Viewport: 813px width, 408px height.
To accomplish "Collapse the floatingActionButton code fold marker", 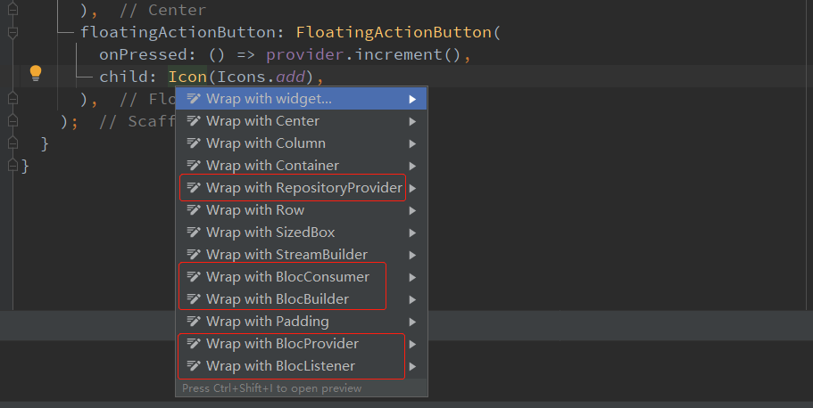I will [12, 32].
